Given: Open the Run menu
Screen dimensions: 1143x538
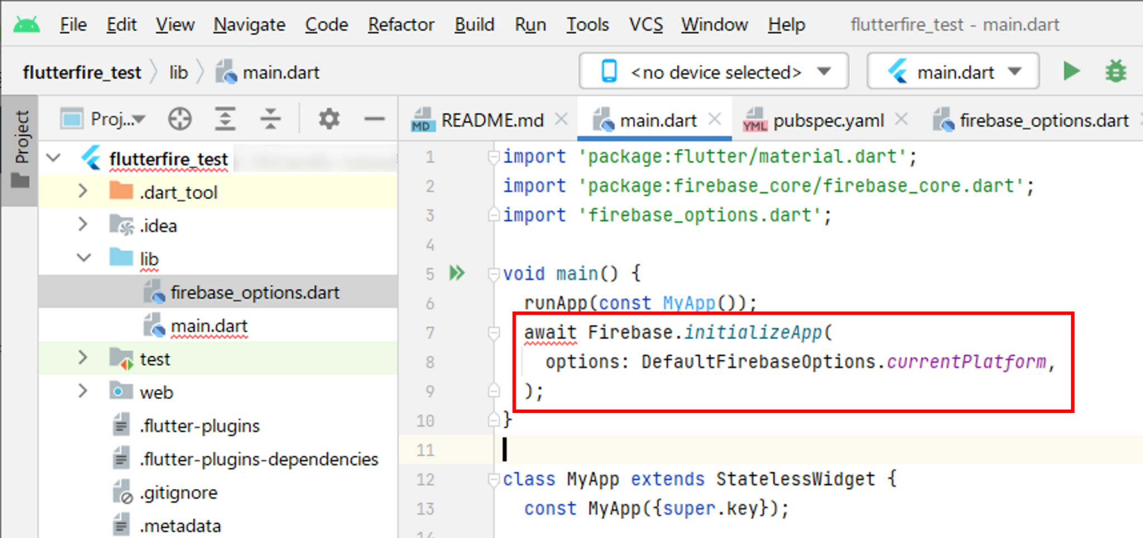Looking at the screenshot, I should tap(529, 24).
